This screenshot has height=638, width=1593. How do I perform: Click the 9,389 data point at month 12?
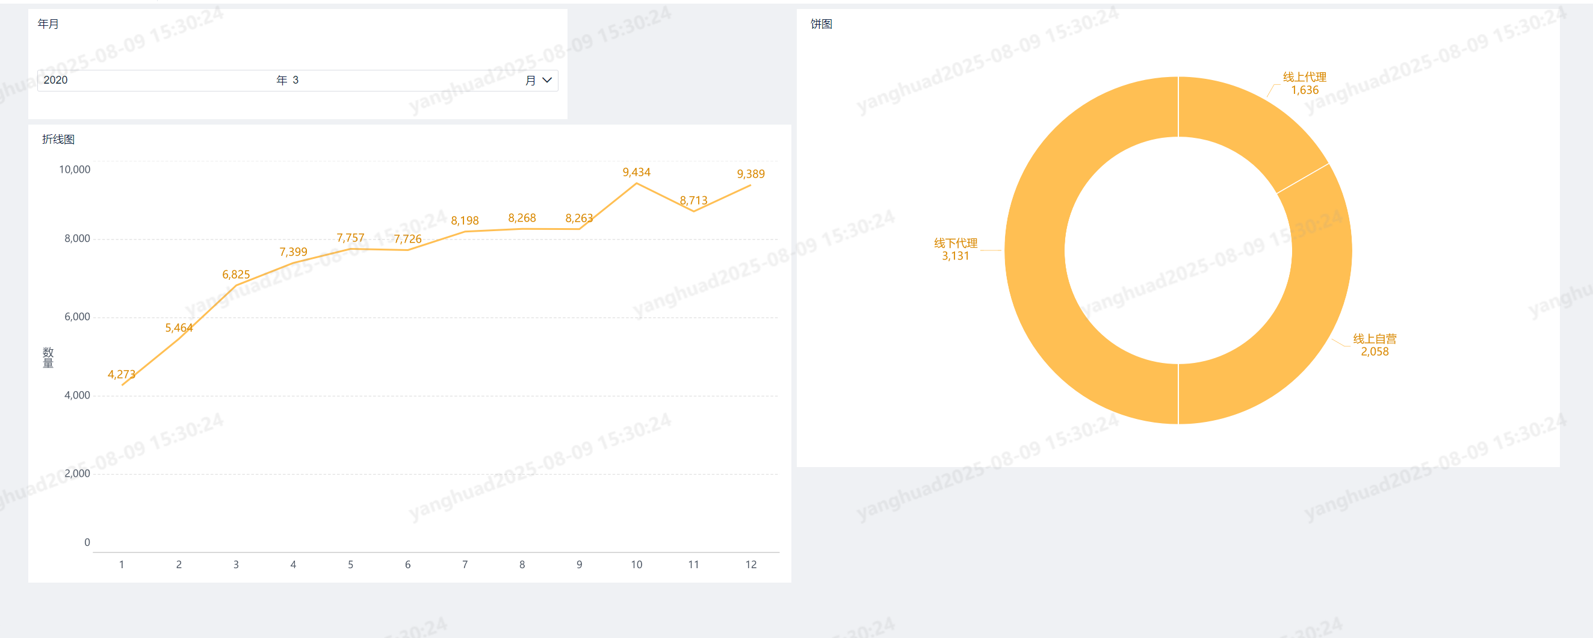pos(750,185)
